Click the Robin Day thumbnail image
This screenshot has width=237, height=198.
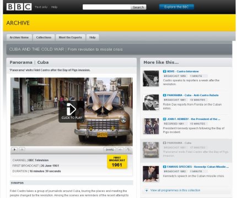(x=151, y=102)
